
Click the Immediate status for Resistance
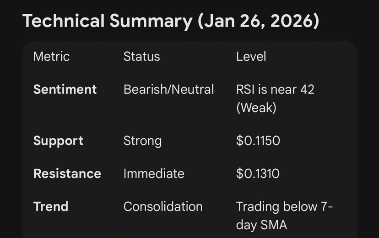click(154, 173)
